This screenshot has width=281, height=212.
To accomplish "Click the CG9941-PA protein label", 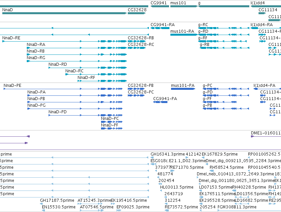I will click(x=165, y=99).
